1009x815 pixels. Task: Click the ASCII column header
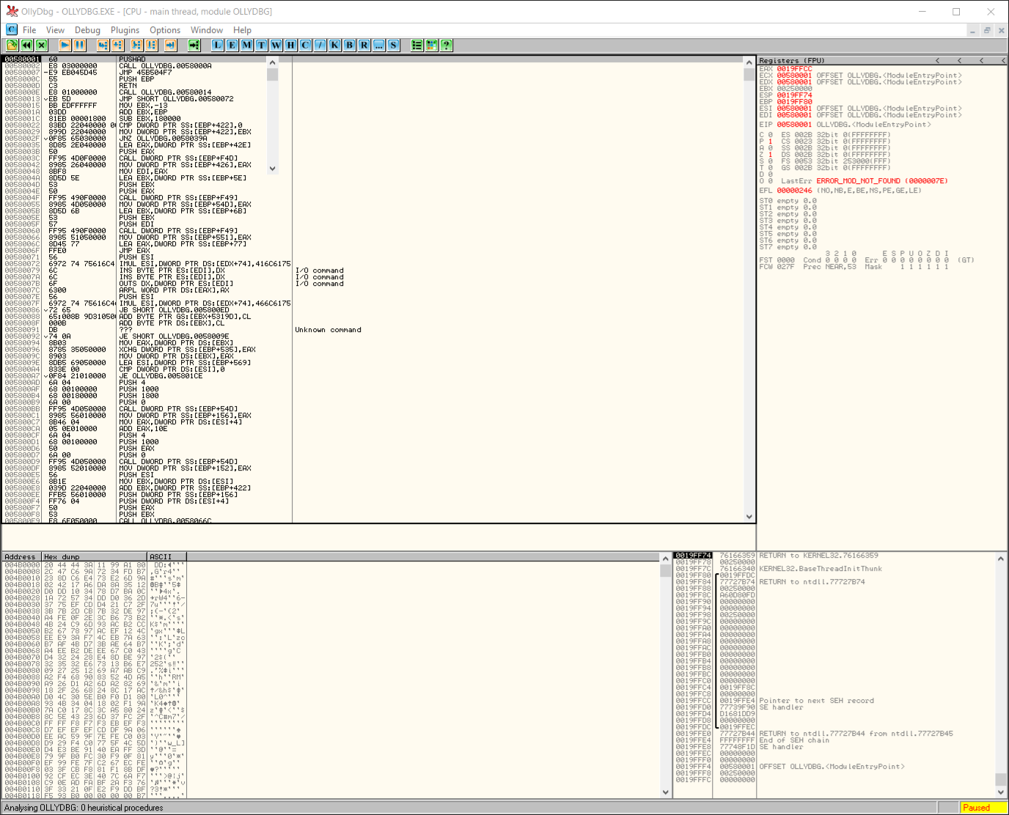click(167, 557)
